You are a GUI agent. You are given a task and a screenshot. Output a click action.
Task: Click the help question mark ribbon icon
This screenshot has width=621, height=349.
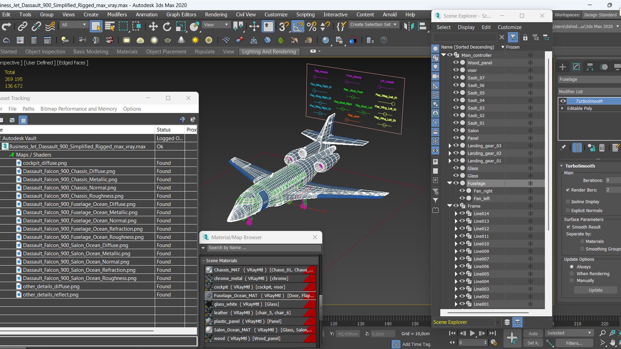point(384,40)
